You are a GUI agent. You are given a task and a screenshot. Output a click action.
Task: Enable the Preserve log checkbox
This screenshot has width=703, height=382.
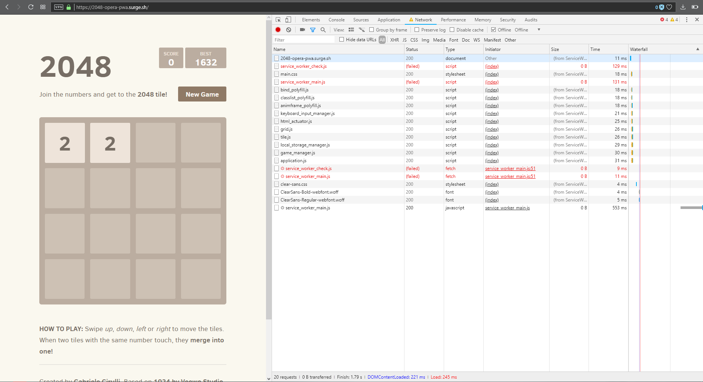(417, 30)
